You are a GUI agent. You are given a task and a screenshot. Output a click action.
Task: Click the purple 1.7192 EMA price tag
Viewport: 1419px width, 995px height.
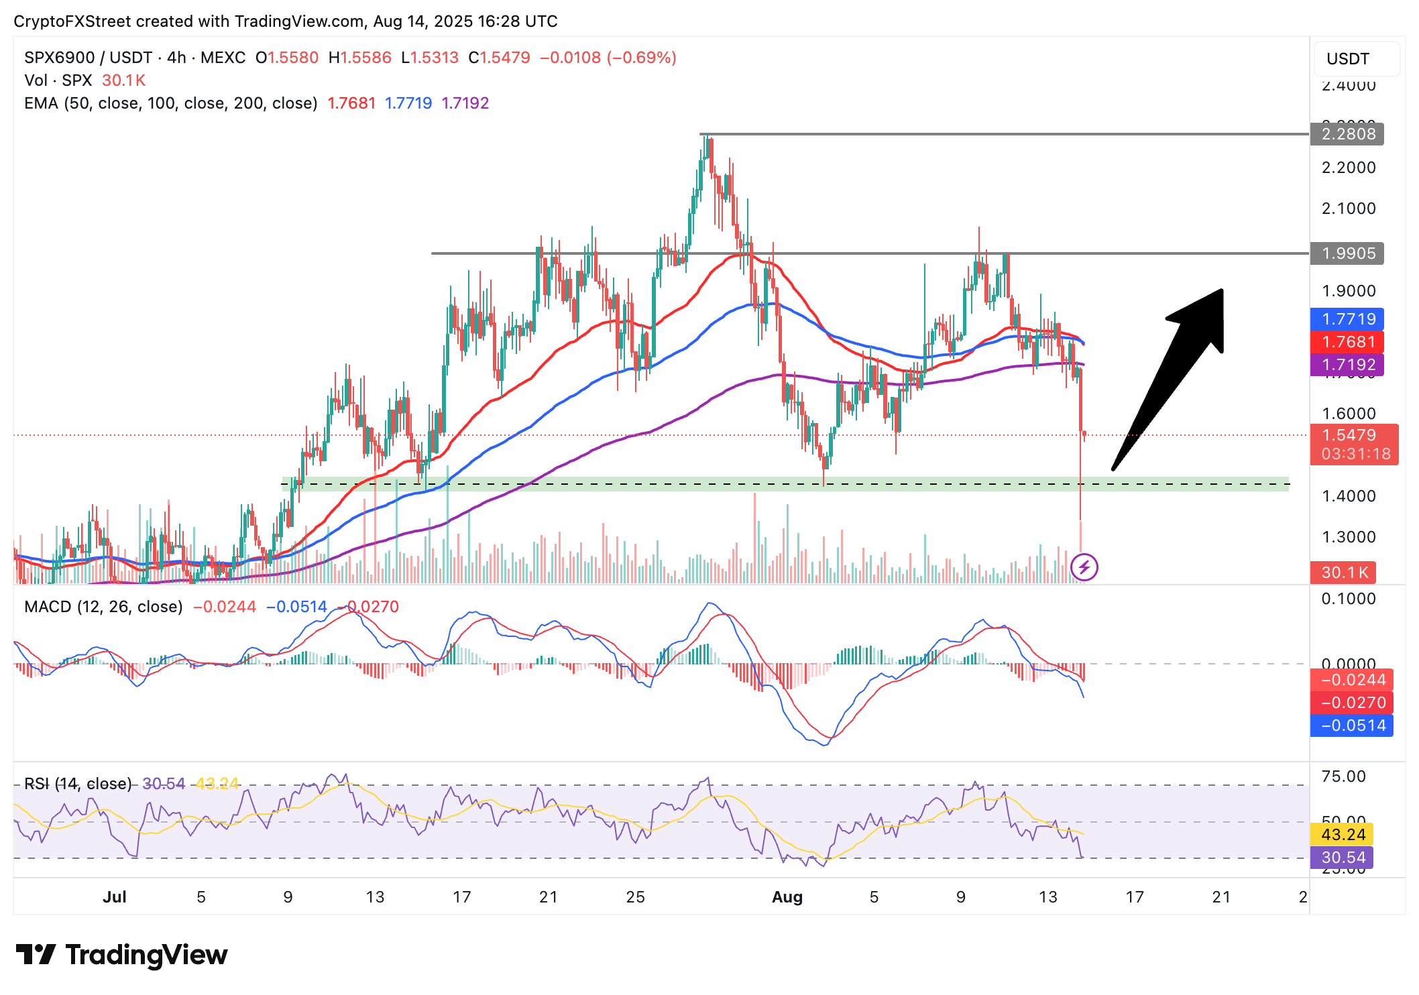pyautogui.click(x=1347, y=365)
